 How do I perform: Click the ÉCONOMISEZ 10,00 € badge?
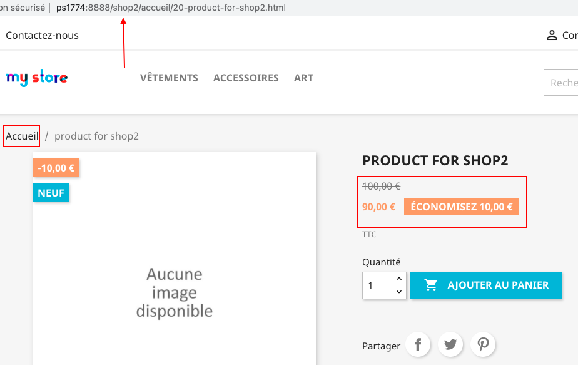click(462, 206)
